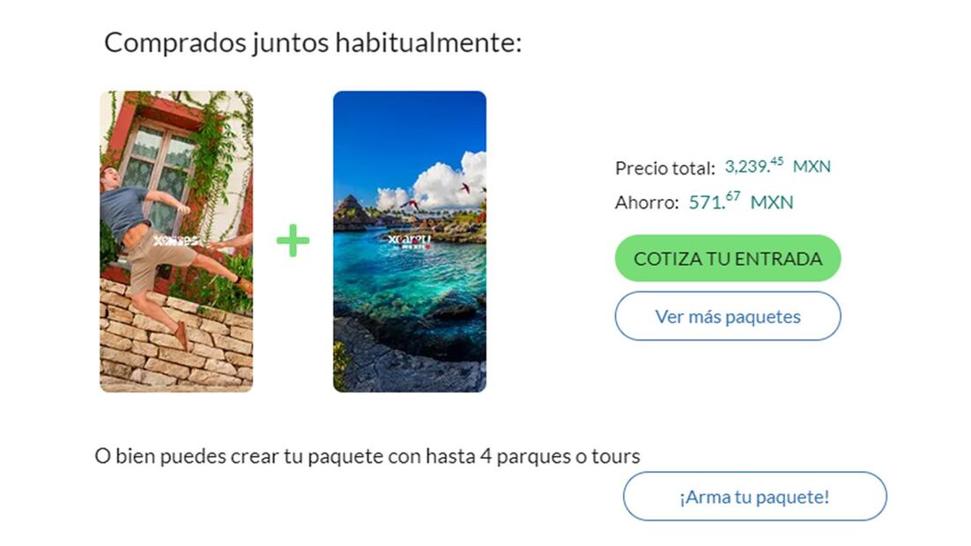Click the Comprados juntos habitualmente heading
971x546 pixels.
313,43
